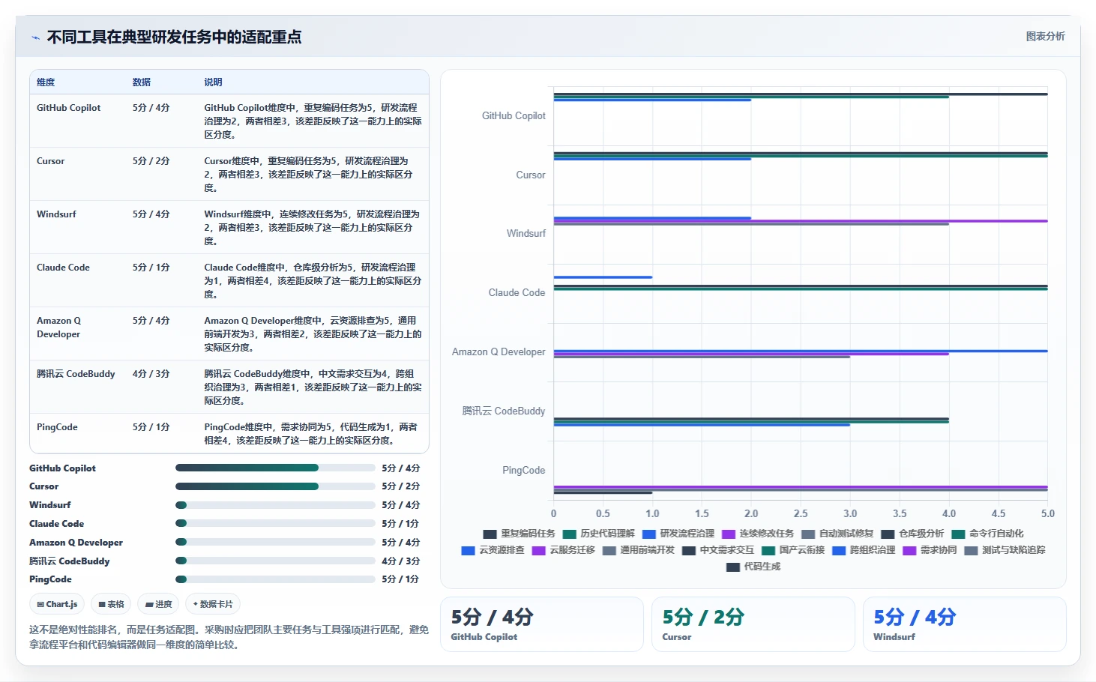1096x682 pixels.
Task: Toggle the 重复编码任务 legend swatch
Action: 490,534
